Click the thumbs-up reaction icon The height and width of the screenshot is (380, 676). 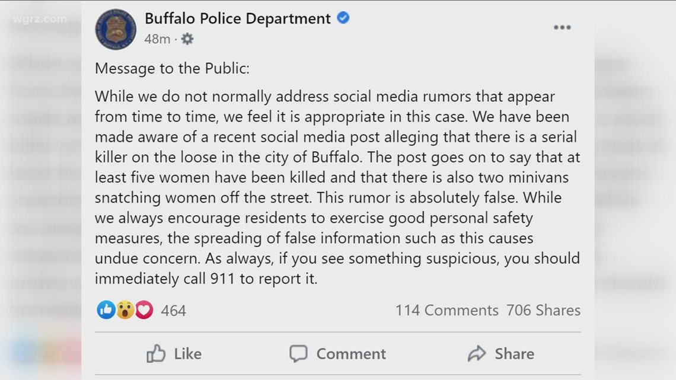tap(105, 310)
